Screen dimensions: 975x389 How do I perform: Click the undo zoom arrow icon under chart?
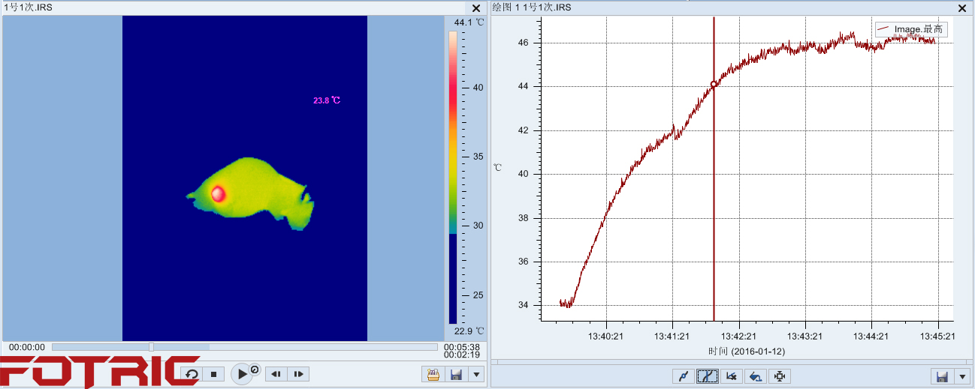pos(755,376)
